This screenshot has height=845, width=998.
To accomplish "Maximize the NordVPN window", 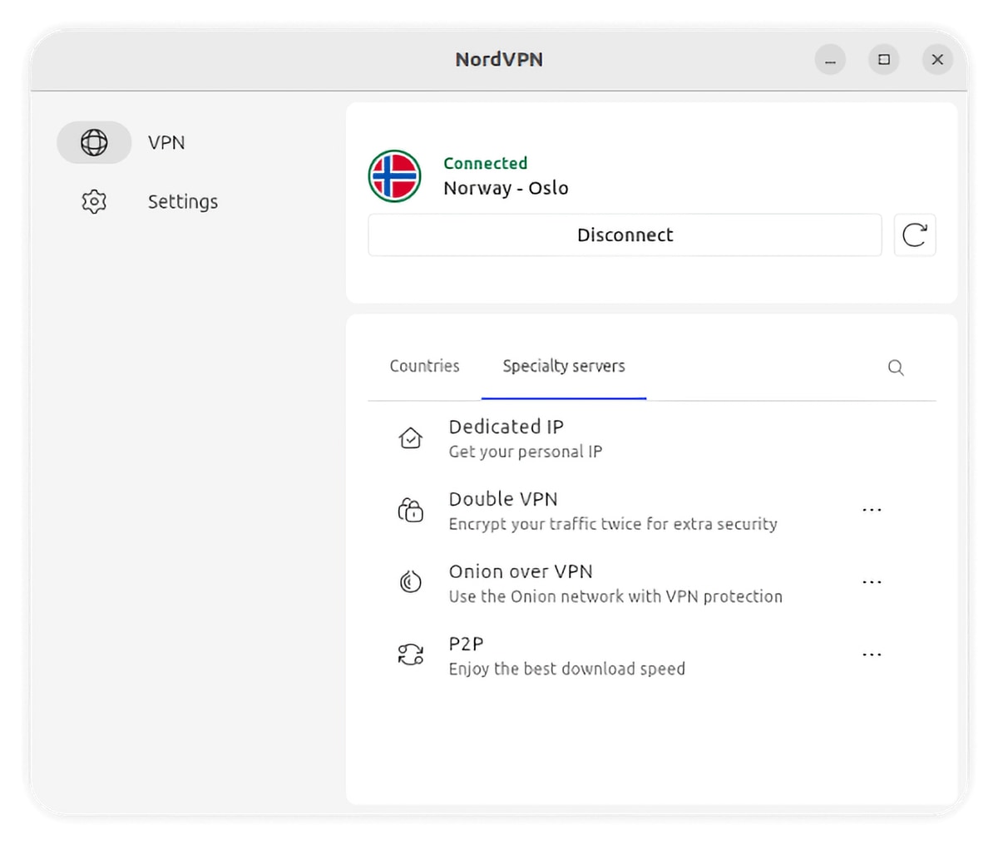I will [x=884, y=60].
